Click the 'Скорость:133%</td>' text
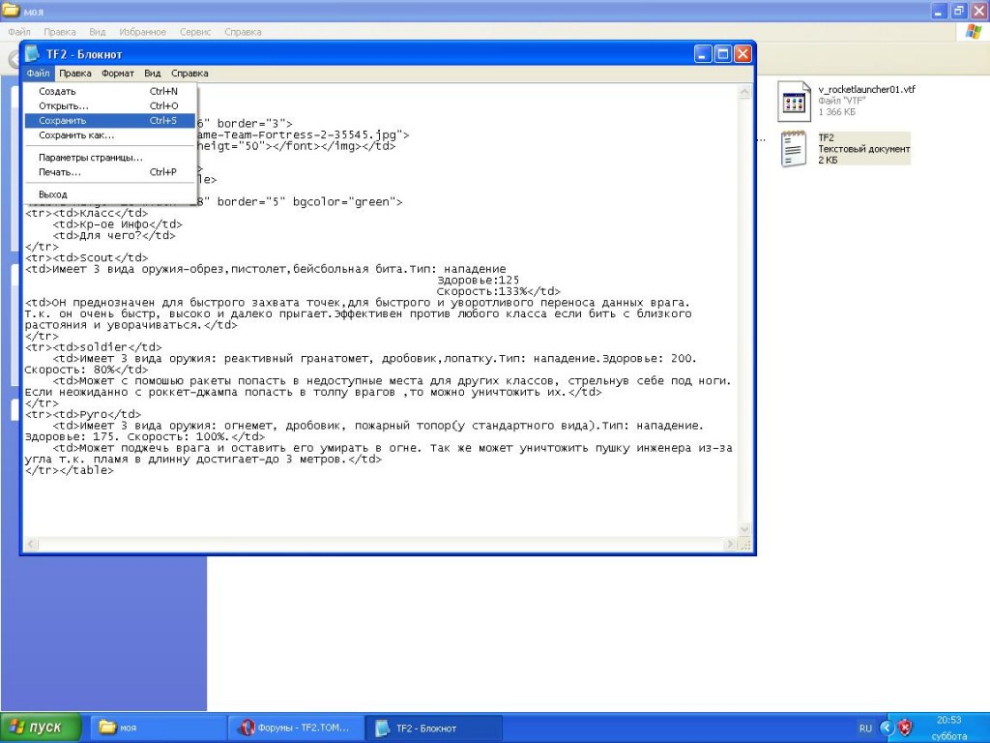 499,291
